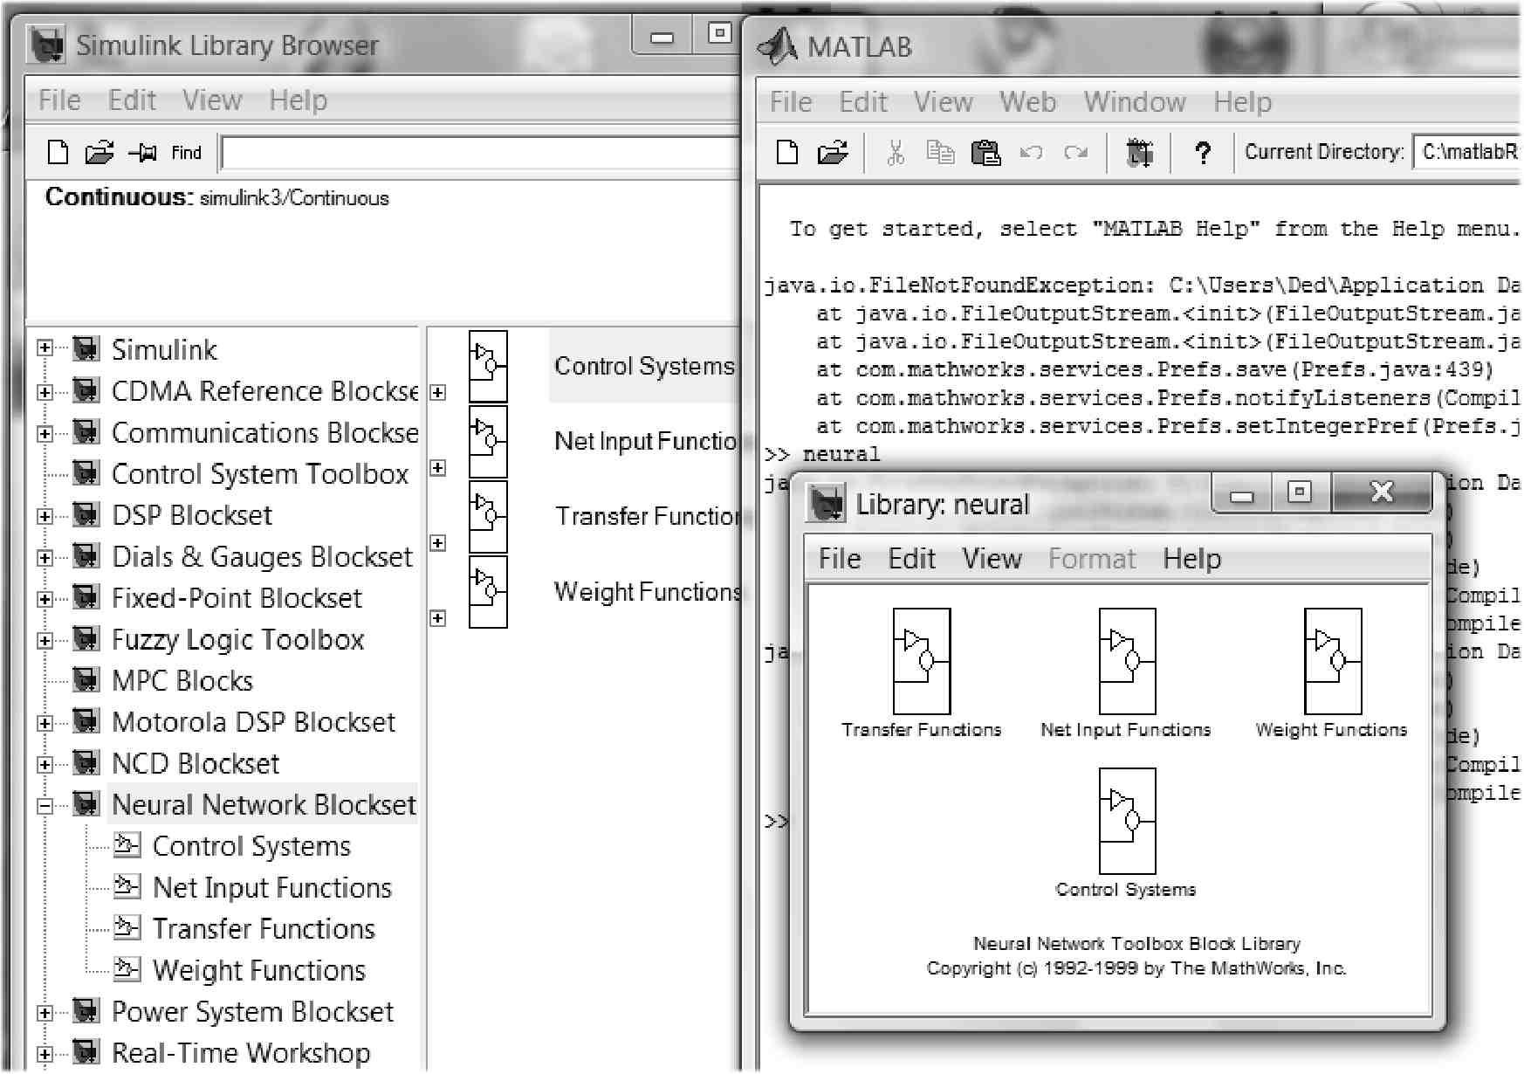Expand Fixed-Point Blockset node
This screenshot has height=1074, width=1524.
[45, 599]
